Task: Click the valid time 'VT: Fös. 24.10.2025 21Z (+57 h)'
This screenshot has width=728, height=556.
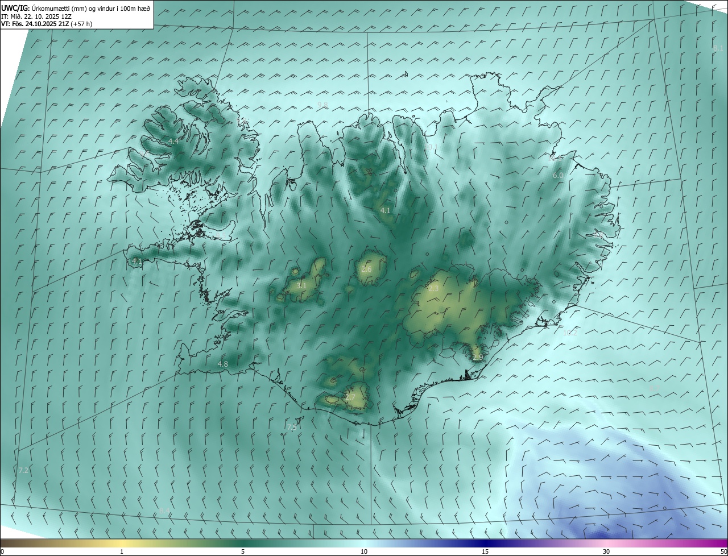Action: [47, 24]
